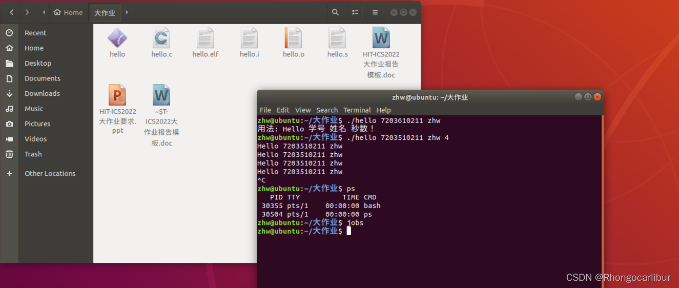Viewport: 679px width, 288px height.
Task: Select the hello executable file icon
Action: pyautogui.click(x=117, y=37)
